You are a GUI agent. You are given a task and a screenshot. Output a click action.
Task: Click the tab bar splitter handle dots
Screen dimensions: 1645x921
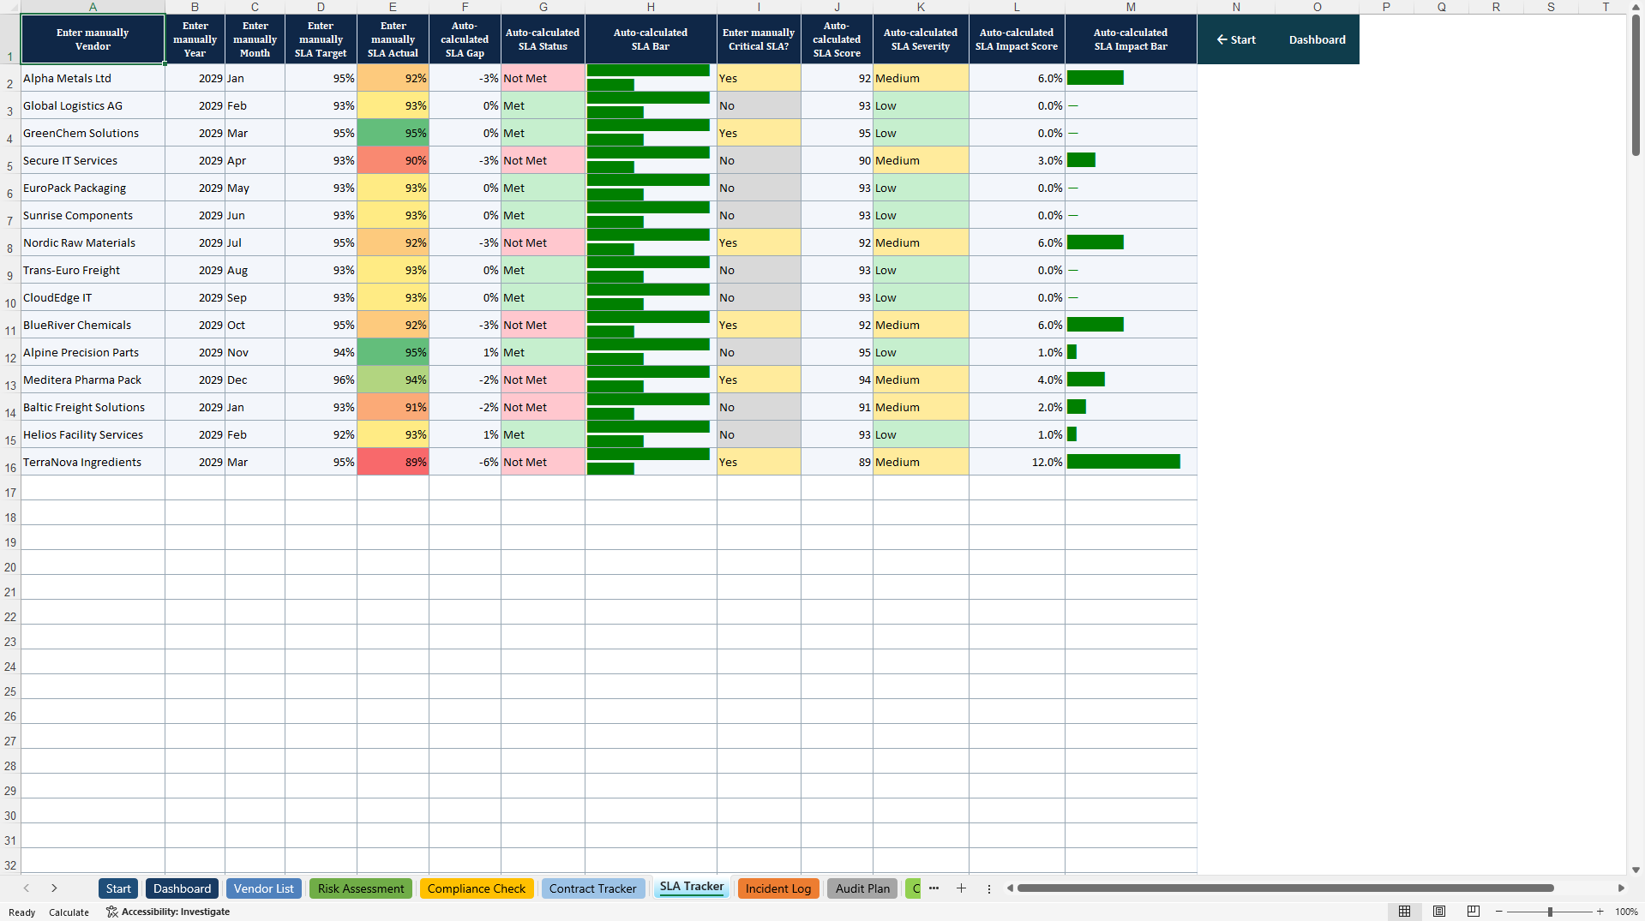(988, 888)
